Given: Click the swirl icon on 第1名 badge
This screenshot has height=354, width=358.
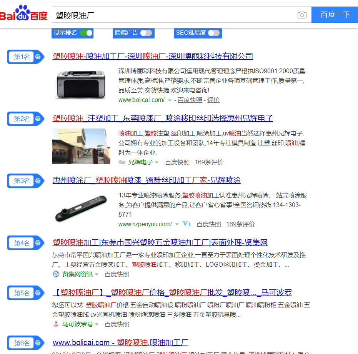Looking at the screenshot, I should (38, 57).
